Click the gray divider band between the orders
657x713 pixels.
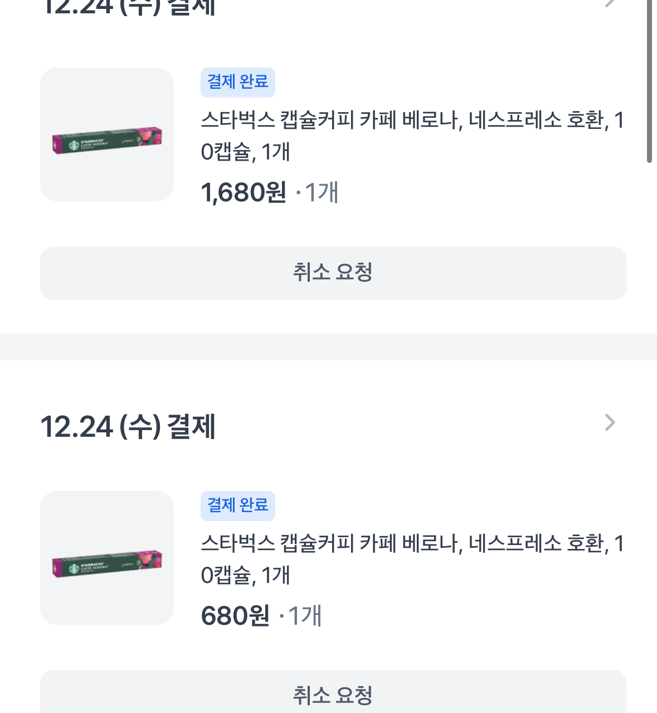pyautogui.click(x=328, y=346)
